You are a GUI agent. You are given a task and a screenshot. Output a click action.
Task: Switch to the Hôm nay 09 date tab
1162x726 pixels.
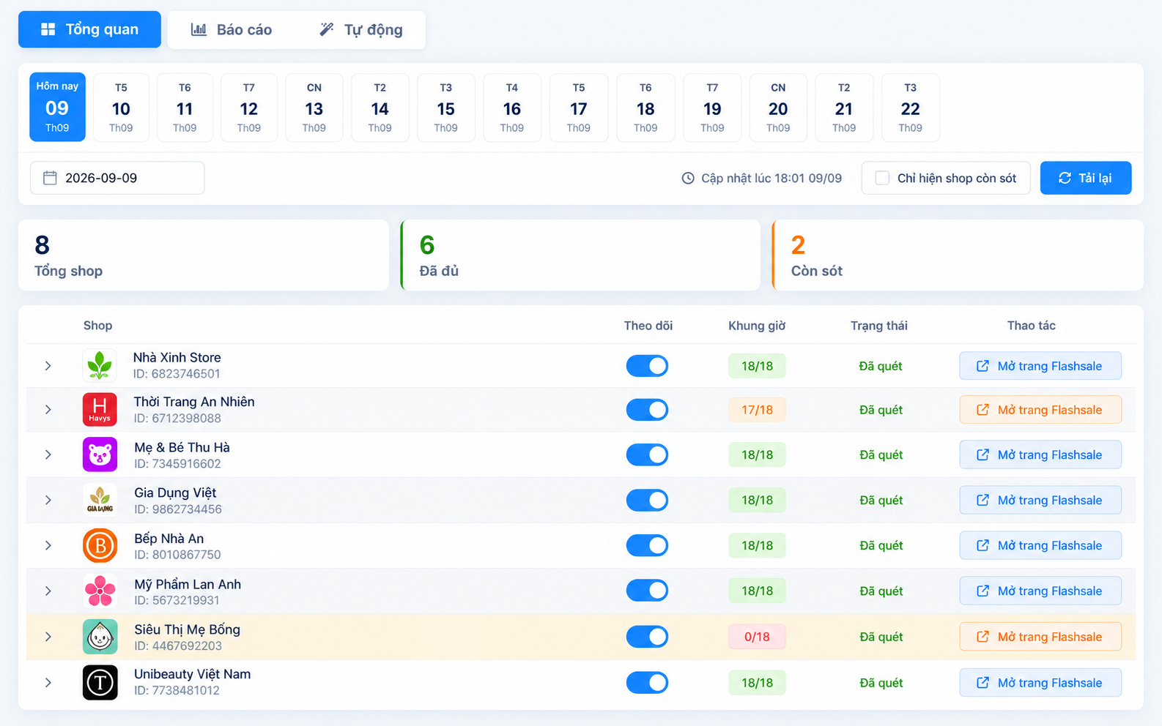[x=57, y=107]
